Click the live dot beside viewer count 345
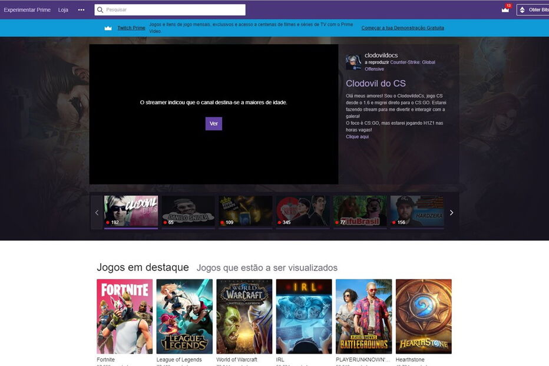The width and height of the screenshot is (549, 366). pos(279,222)
